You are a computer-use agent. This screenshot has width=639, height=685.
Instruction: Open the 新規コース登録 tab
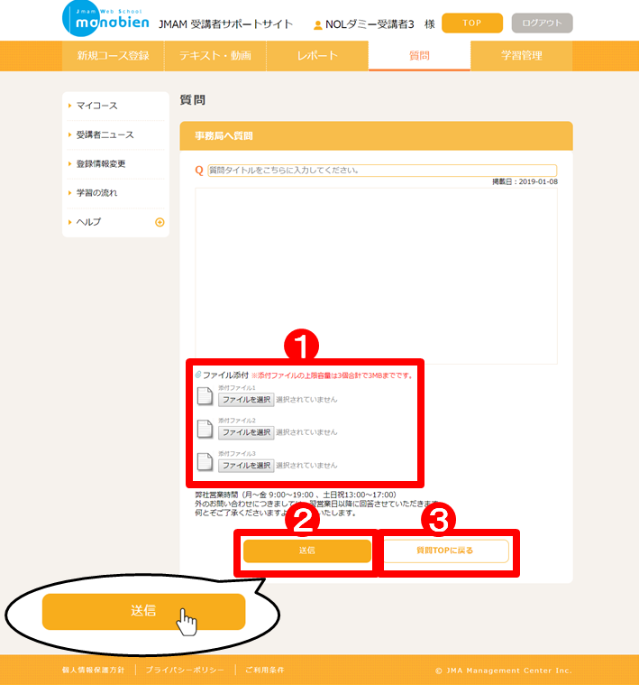(113, 56)
